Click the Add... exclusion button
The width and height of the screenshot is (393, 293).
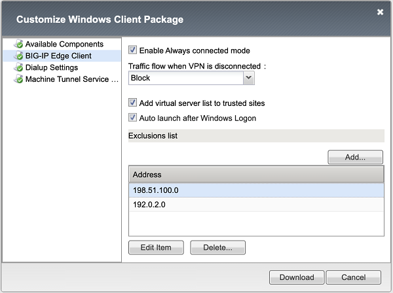click(355, 157)
